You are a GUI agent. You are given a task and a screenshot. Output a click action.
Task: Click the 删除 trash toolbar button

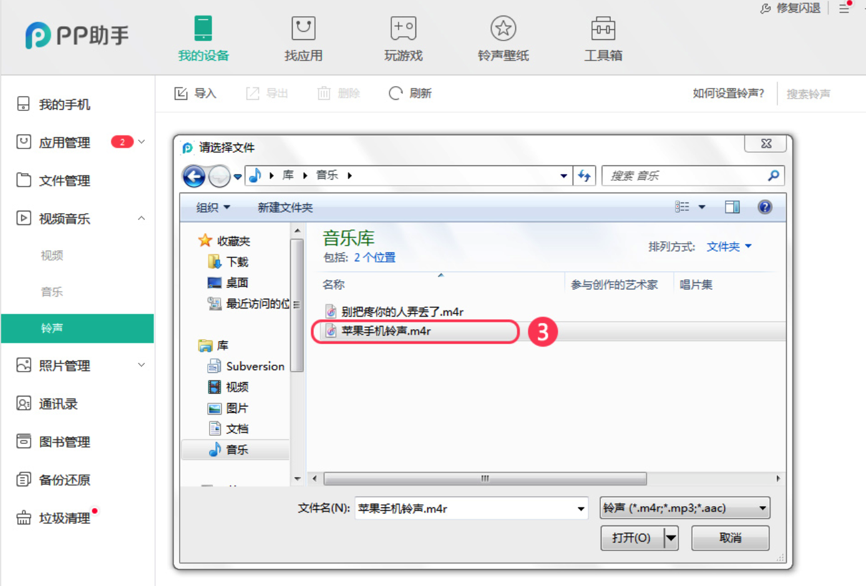click(x=339, y=94)
